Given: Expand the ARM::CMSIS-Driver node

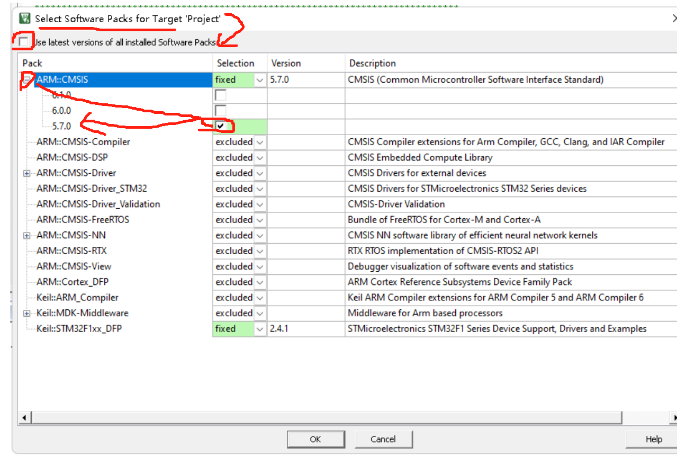Looking at the screenshot, I should click(26, 173).
